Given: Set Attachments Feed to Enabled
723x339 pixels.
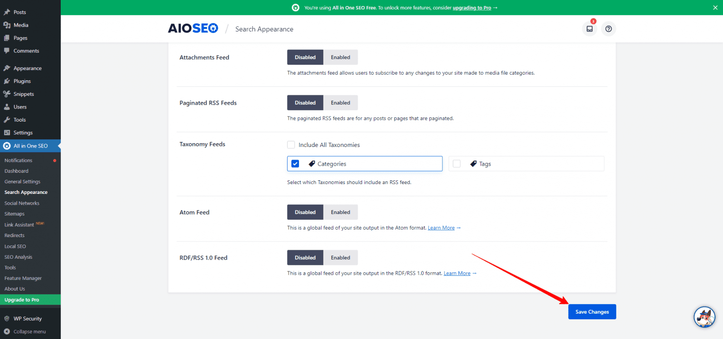Looking at the screenshot, I should 340,57.
